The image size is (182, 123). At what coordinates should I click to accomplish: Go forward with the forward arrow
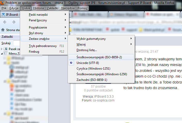[x=14, y=22]
